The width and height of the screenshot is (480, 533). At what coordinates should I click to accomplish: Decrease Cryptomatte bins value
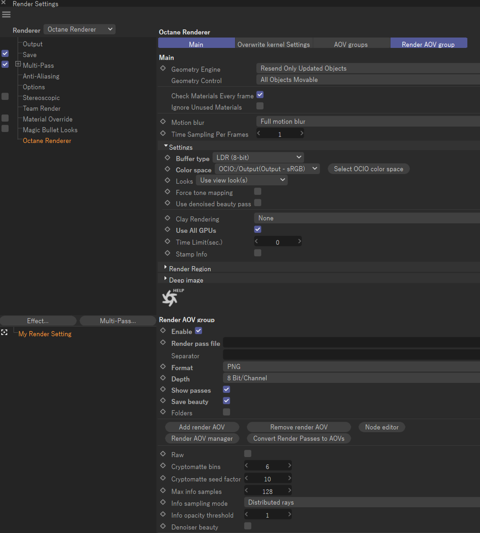click(246, 466)
